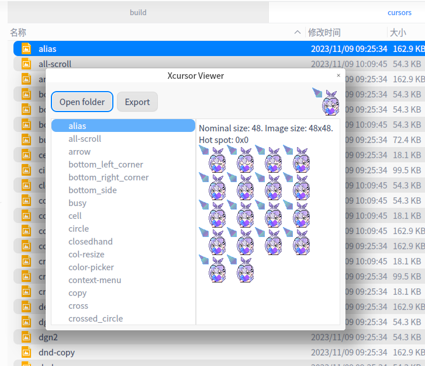Sort by the 大小 column header
The image size is (425, 366).
(398, 33)
